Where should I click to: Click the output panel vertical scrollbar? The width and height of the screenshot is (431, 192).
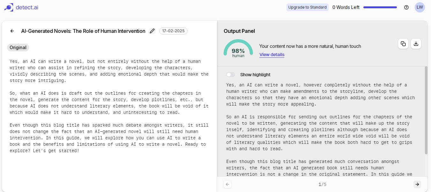(x=426, y=110)
